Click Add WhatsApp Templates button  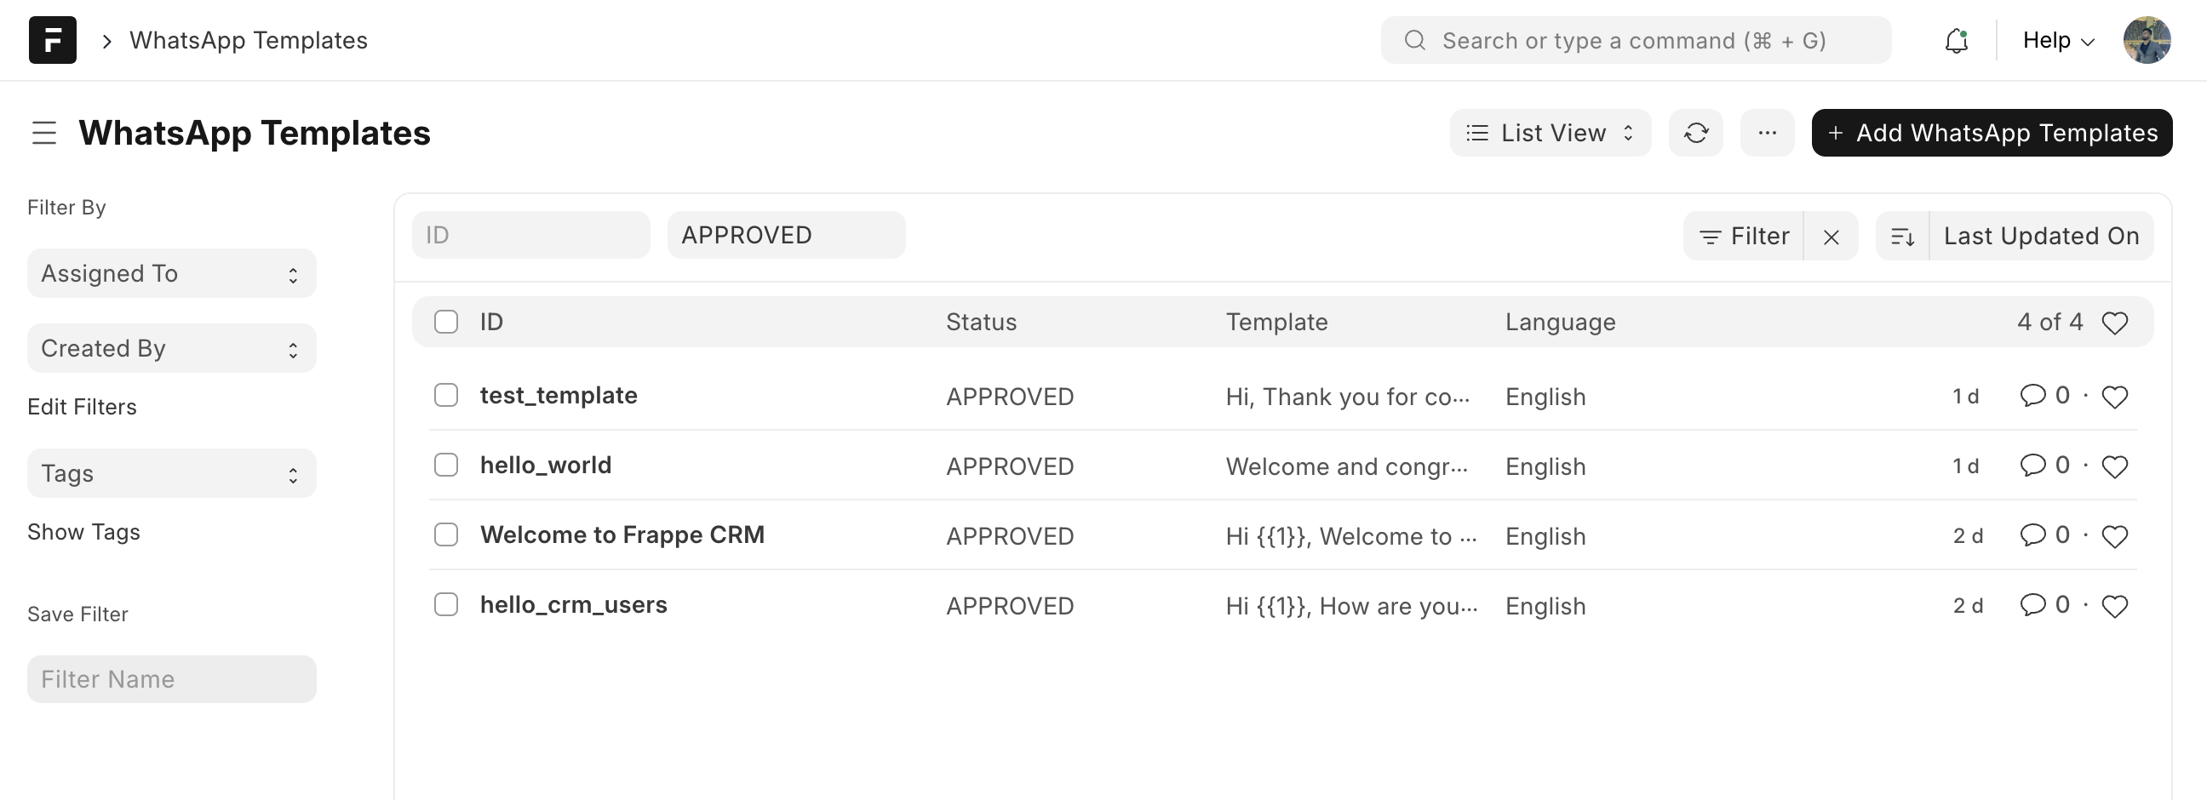pos(1991,133)
